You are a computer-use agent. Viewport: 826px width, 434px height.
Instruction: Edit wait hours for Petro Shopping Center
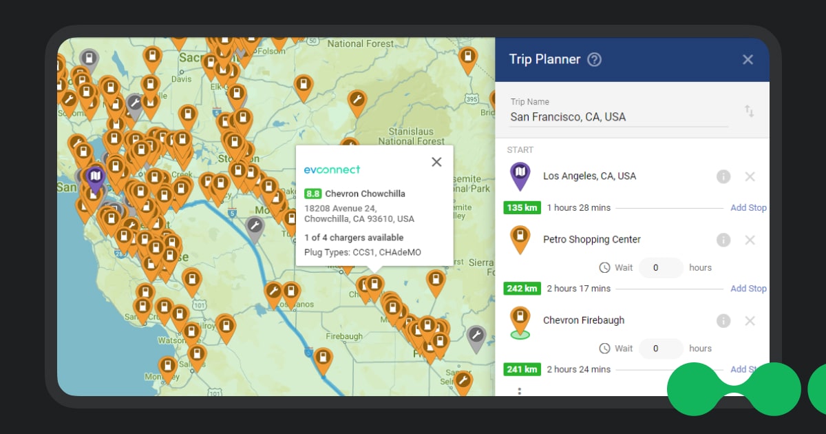[660, 267]
